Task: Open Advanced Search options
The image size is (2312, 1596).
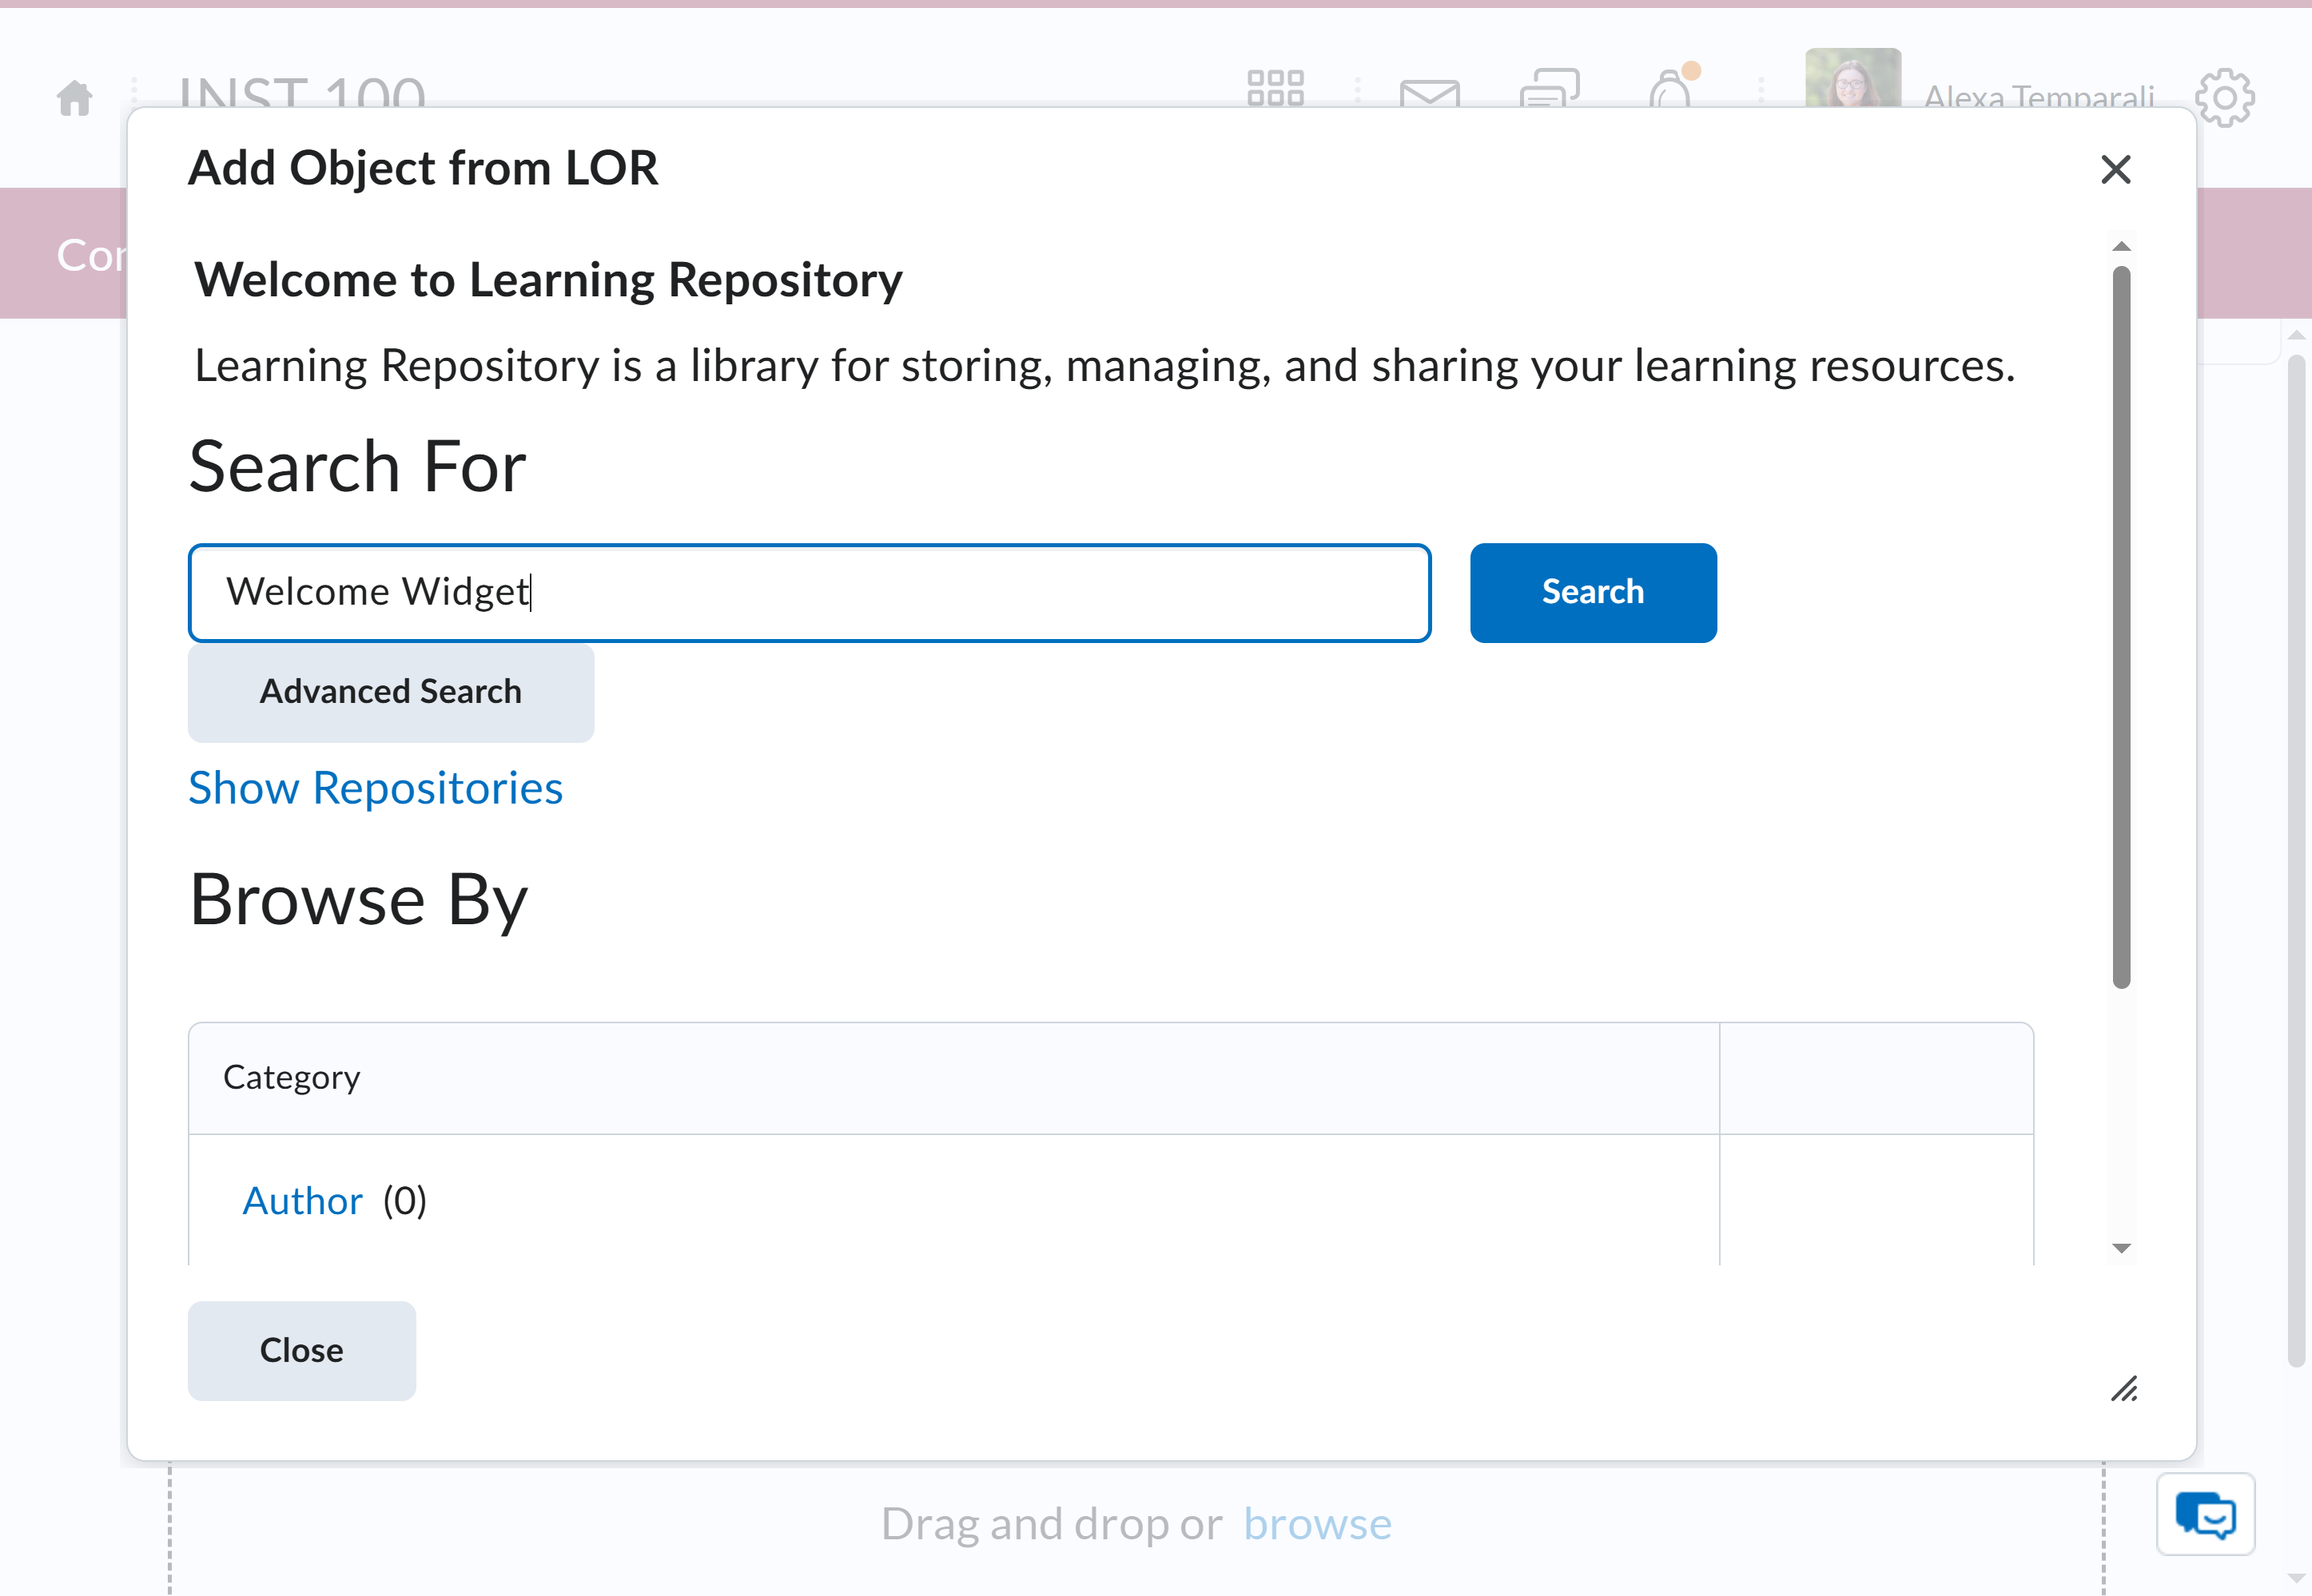Action: click(x=391, y=692)
